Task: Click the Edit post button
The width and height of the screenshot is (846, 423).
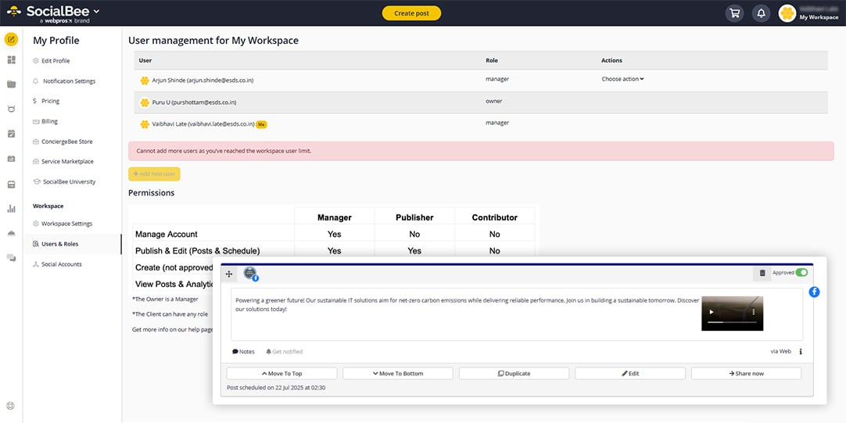Action: click(630, 374)
